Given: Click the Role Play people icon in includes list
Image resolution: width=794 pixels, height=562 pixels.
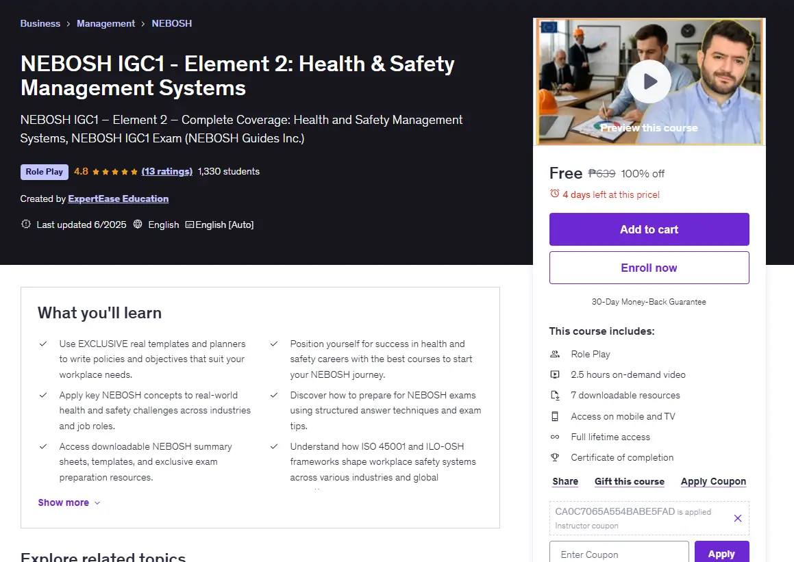Looking at the screenshot, I should (555, 354).
